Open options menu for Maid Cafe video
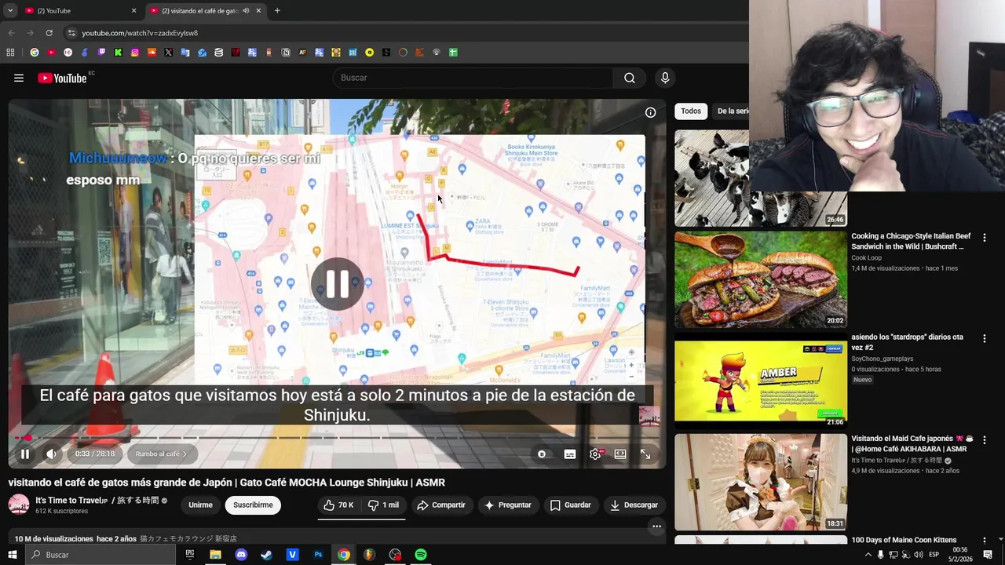Screen dimensions: 1005x565 click(x=985, y=439)
